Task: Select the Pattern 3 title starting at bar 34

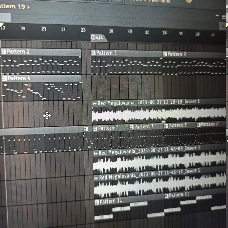Action: pyautogui.click(x=177, y=54)
